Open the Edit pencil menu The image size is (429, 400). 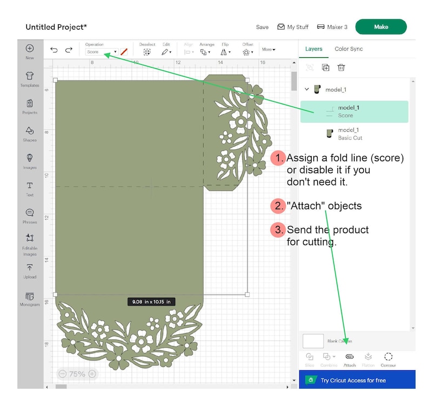click(x=166, y=52)
